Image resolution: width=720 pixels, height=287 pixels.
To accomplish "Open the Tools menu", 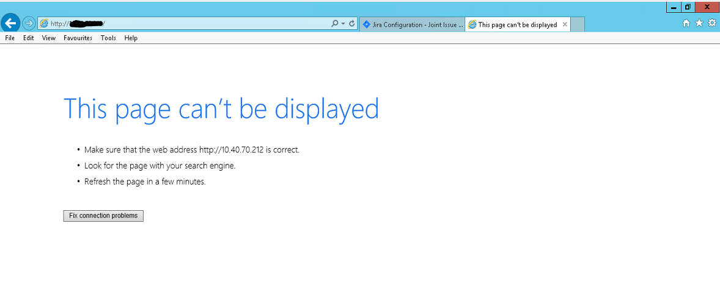I will point(108,38).
